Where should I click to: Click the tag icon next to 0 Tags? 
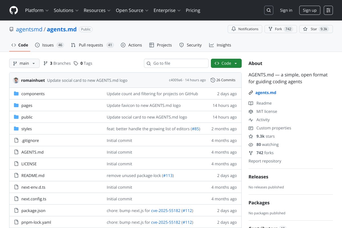click(76, 63)
